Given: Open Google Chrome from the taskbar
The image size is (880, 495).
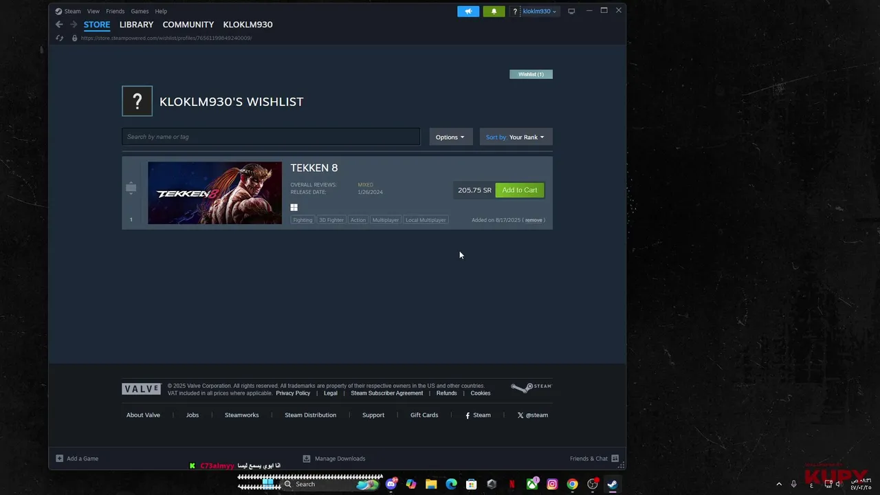Looking at the screenshot, I should pyautogui.click(x=572, y=484).
